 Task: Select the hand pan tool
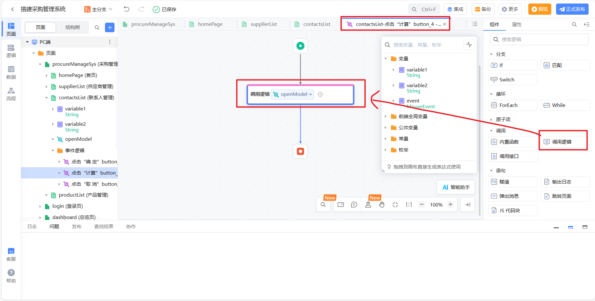(x=382, y=205)
